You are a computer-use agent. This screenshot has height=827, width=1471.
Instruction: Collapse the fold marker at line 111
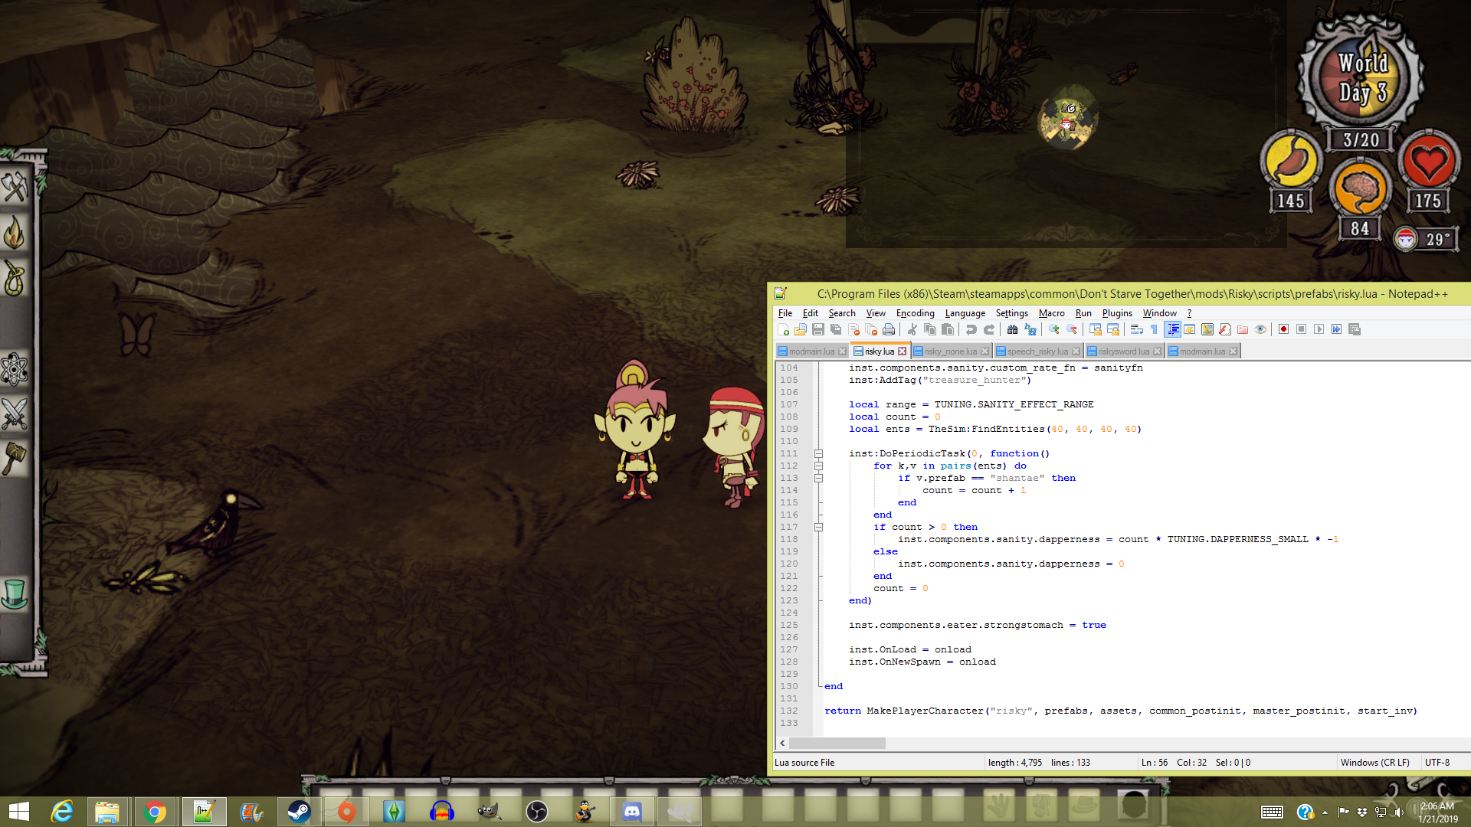[x=818, y=453]
